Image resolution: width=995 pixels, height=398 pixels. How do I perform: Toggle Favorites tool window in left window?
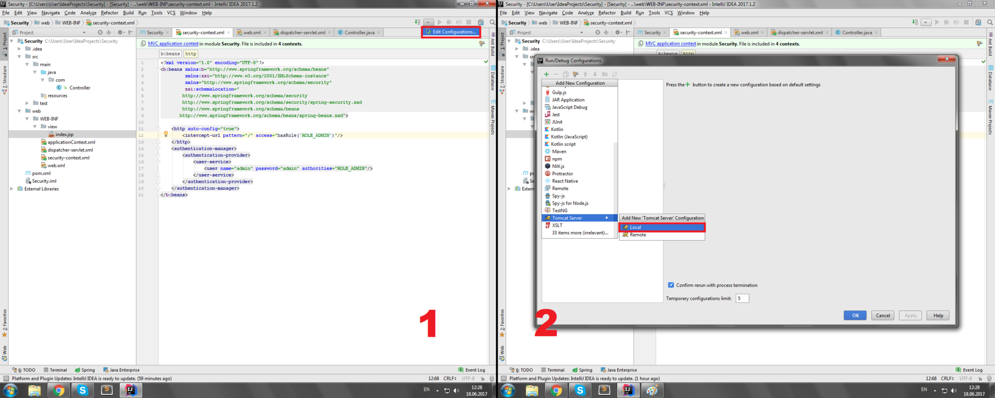tap(5, 323)
